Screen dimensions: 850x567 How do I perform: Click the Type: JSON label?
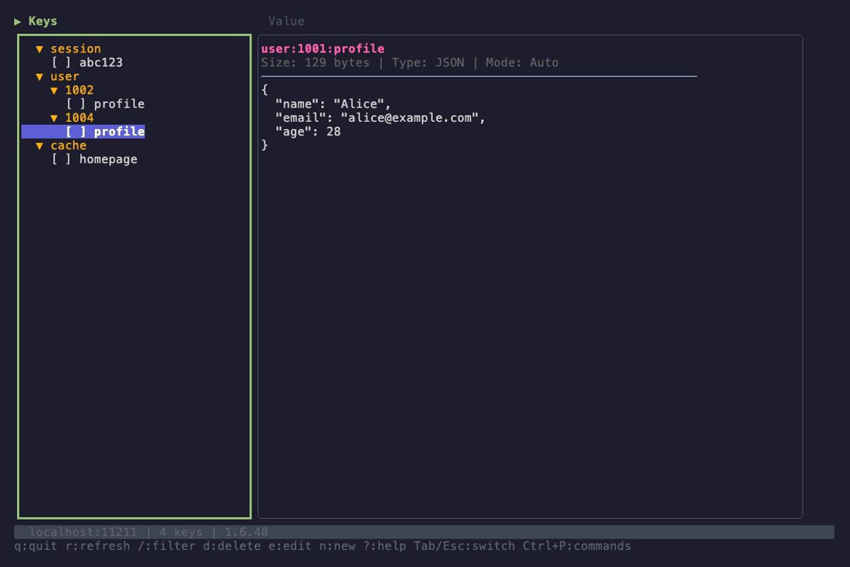tap(428, 62)
